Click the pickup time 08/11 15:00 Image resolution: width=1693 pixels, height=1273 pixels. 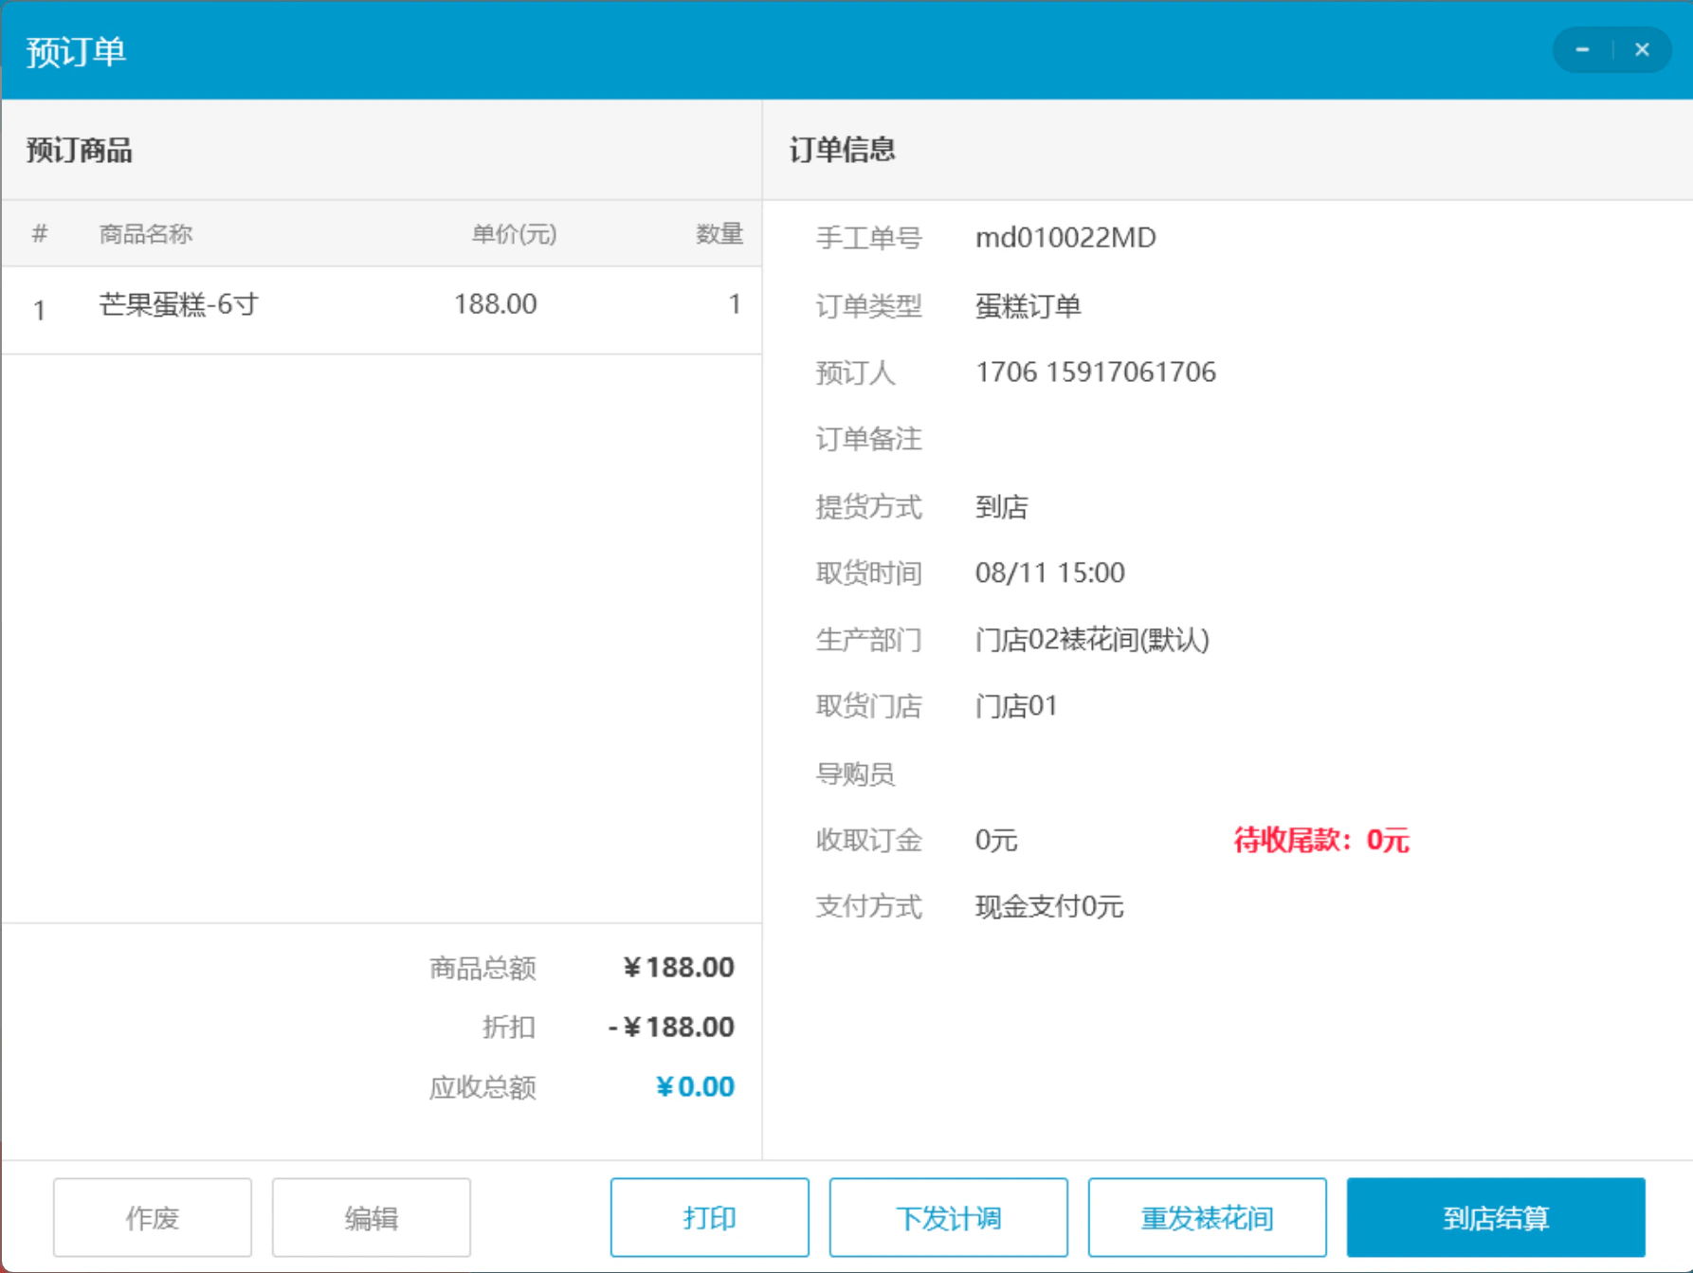tap(1050, 573)
